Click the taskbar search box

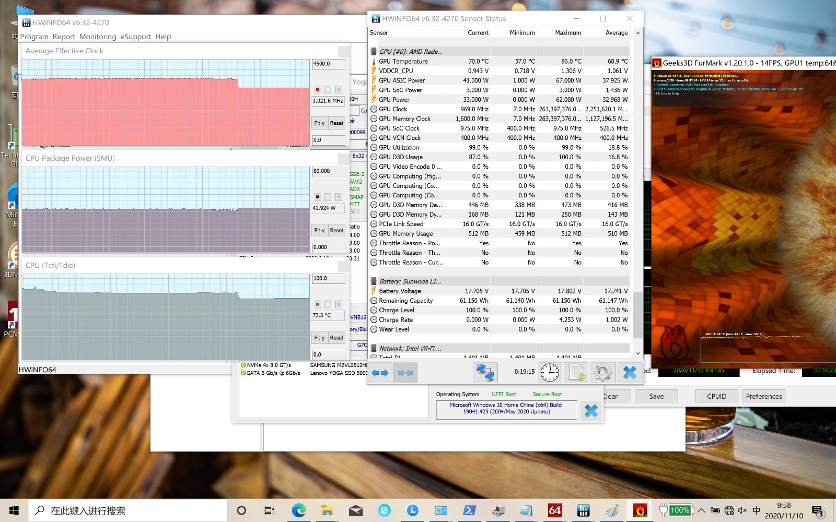click(x=128, y=511)
